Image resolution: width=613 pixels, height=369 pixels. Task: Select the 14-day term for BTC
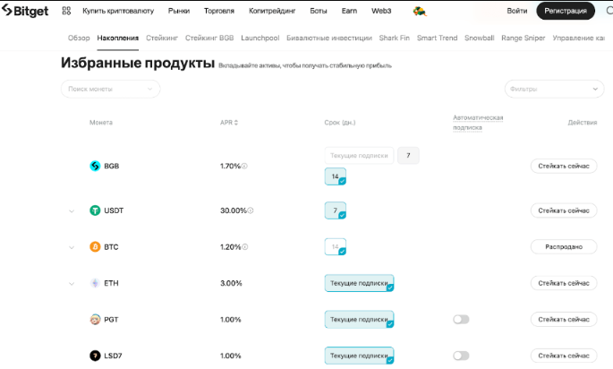(336, 247)
